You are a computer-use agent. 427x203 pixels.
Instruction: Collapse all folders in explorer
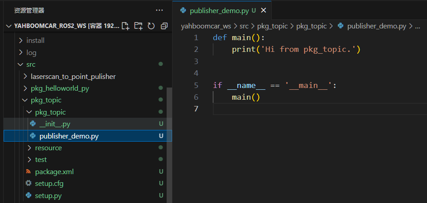[164, 26]
